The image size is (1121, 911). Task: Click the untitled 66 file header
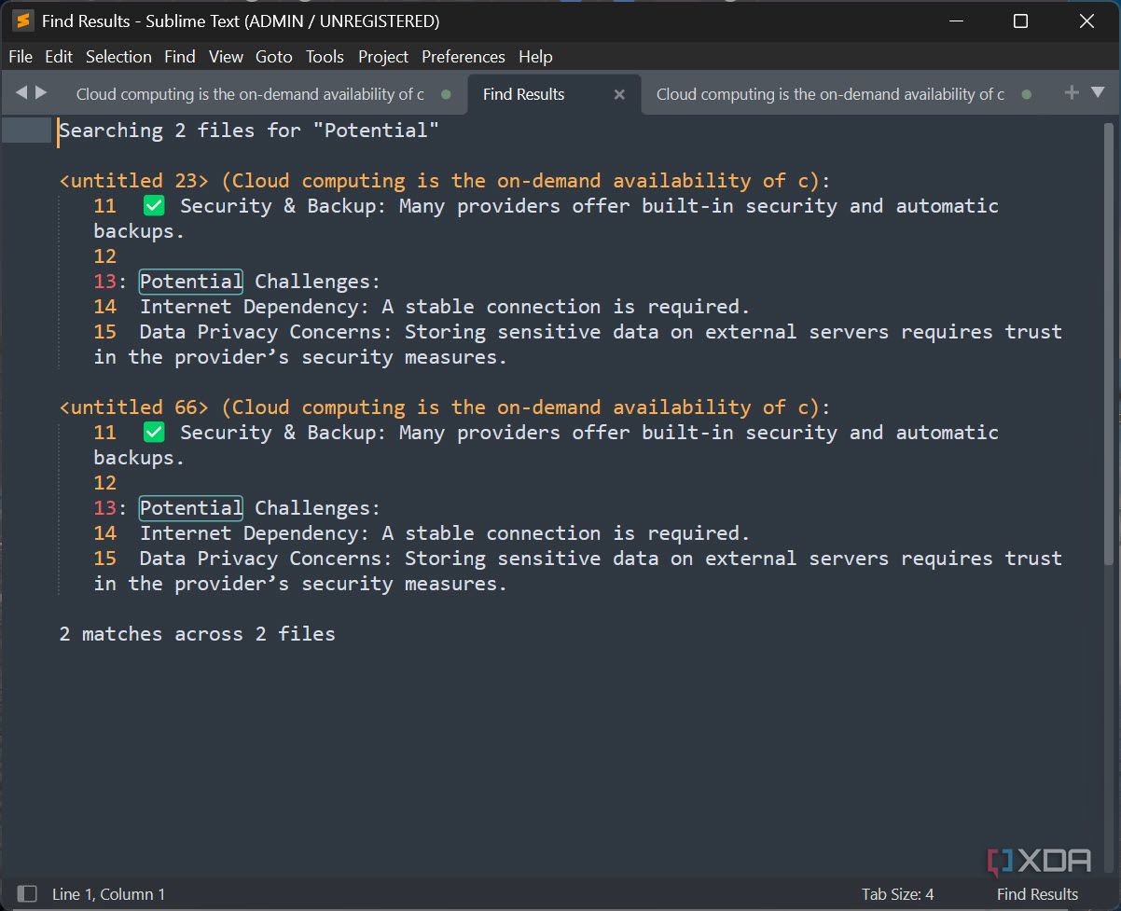445,407
